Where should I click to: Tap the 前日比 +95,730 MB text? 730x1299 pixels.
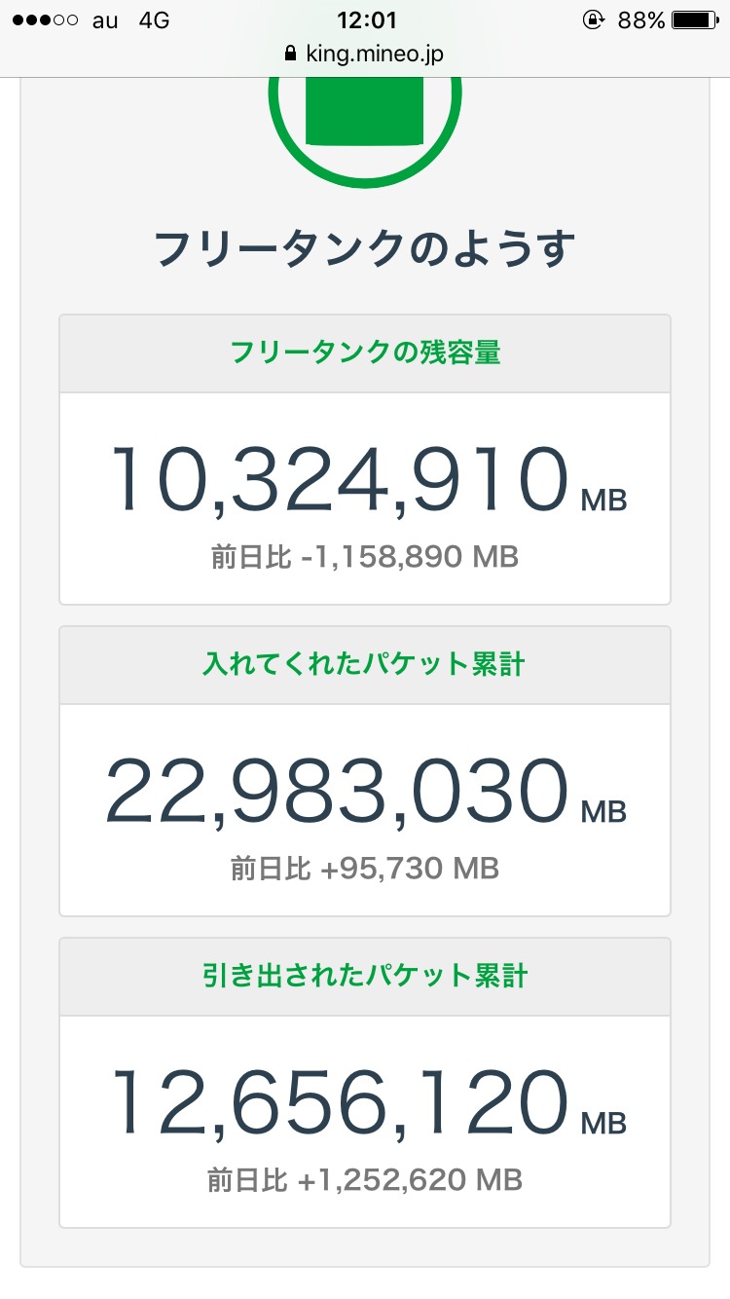(x=365, y=869)
